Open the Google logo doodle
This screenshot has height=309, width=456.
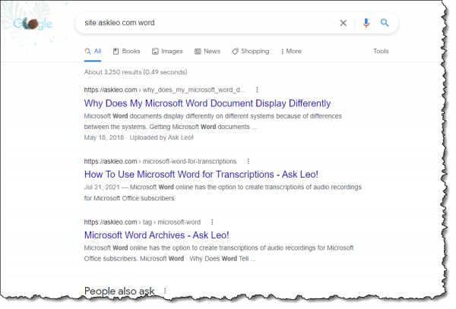pyautogui.click(x=33, y=24)
